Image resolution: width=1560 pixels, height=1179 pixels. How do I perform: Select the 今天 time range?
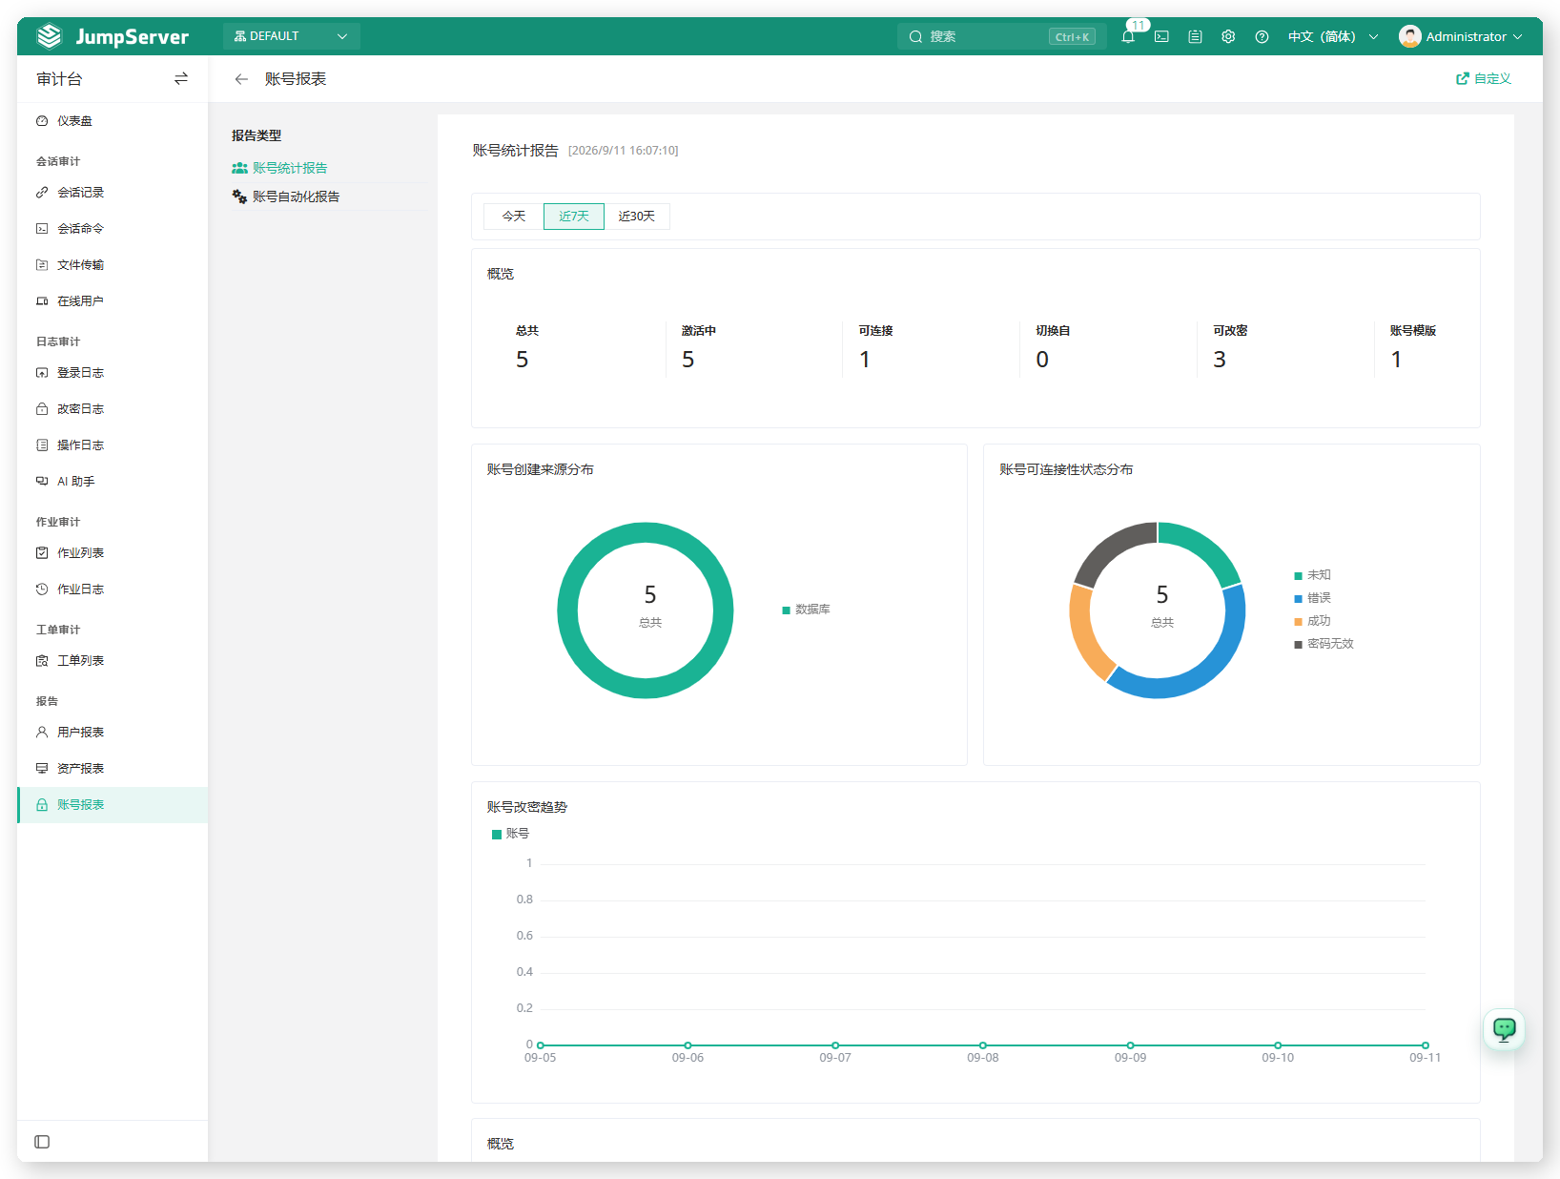tap(514, 217)
